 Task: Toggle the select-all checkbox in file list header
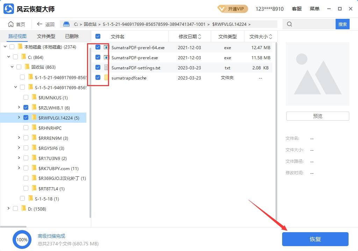(x=98, y=36)
